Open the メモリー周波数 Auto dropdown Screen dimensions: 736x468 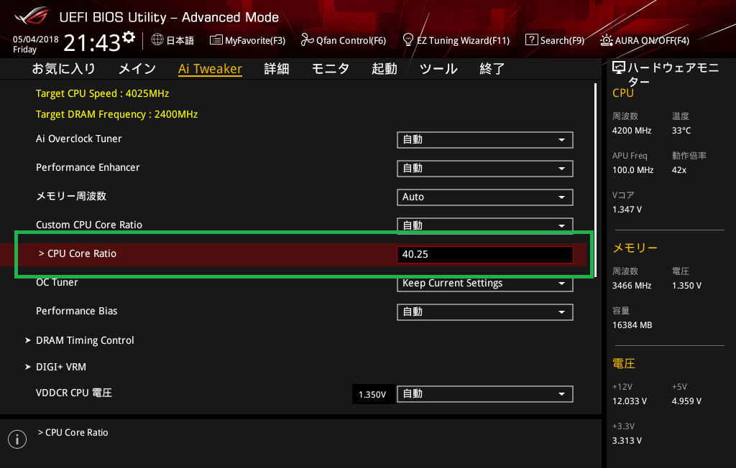point(485,197)
